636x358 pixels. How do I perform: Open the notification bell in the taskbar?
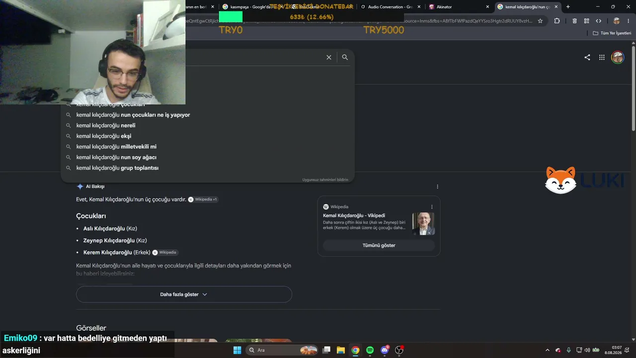[x=627, y=350]
